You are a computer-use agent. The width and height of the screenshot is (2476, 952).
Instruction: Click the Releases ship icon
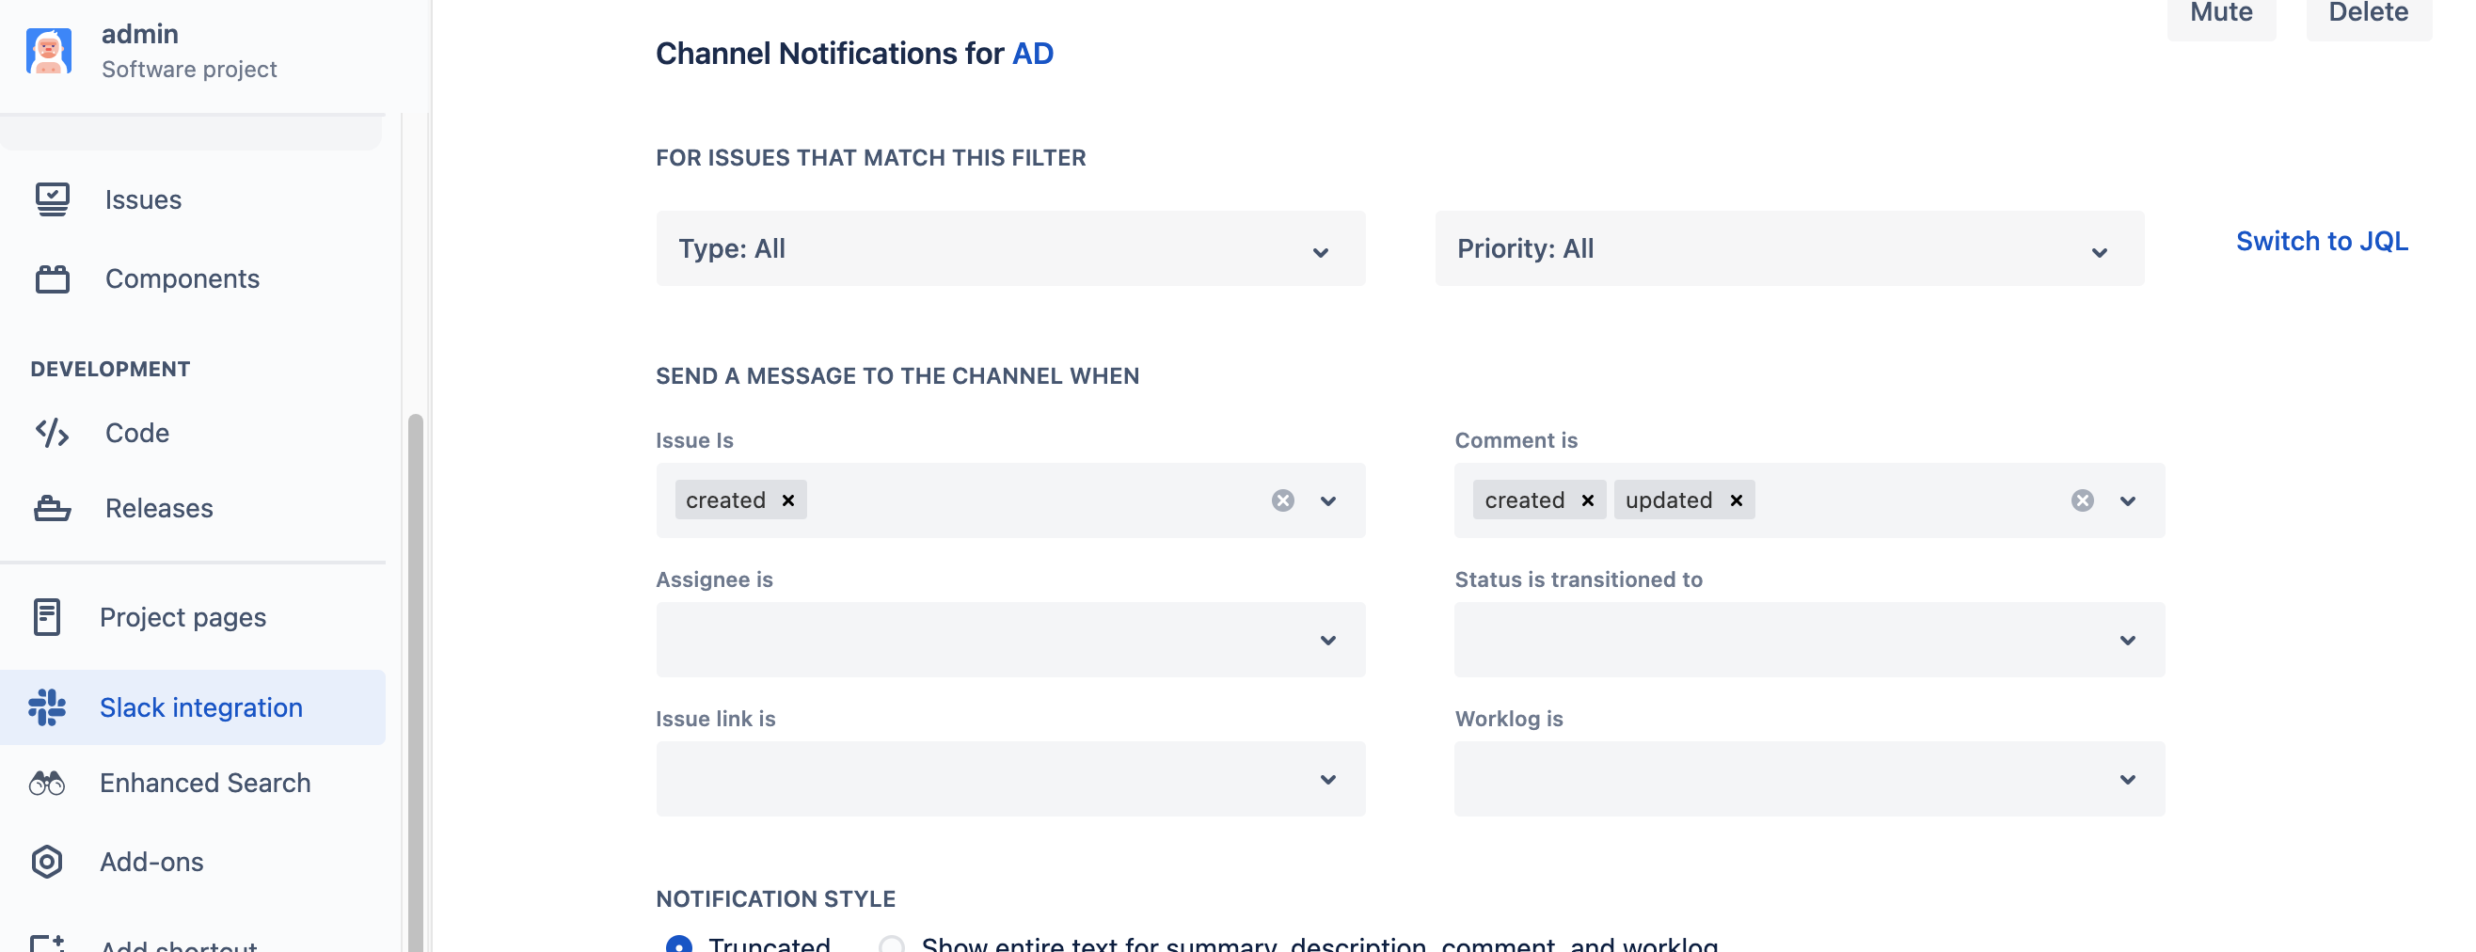(x=52, y=508)
